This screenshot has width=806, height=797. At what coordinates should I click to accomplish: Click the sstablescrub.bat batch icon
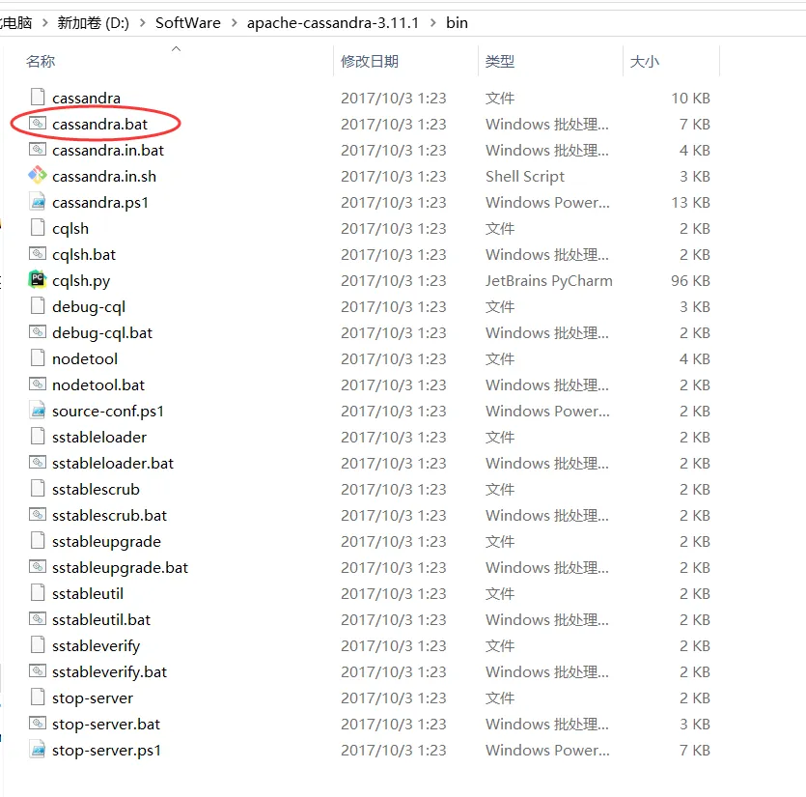[38, 515]
